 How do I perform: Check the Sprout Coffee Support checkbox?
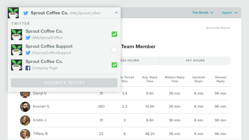(x=114, y=50)
